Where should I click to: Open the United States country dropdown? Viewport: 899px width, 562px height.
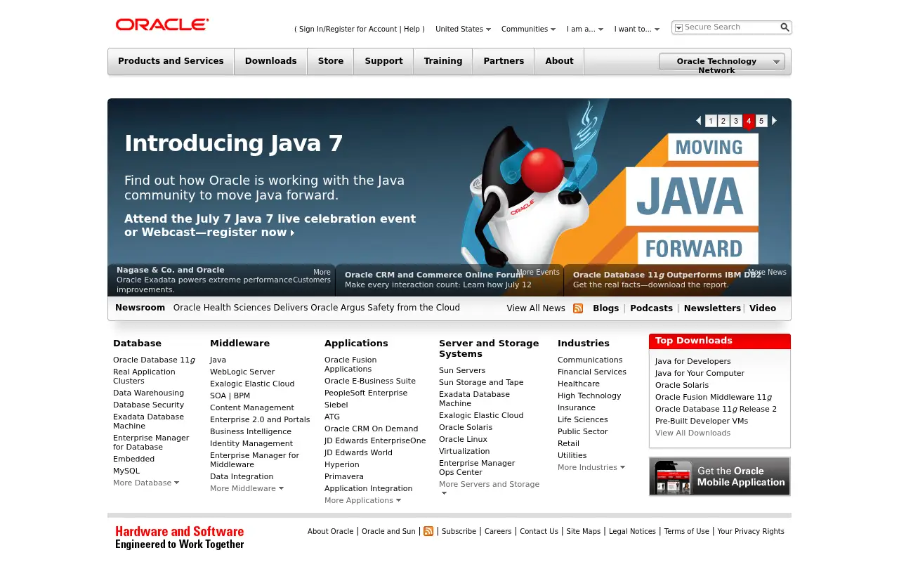463,29
